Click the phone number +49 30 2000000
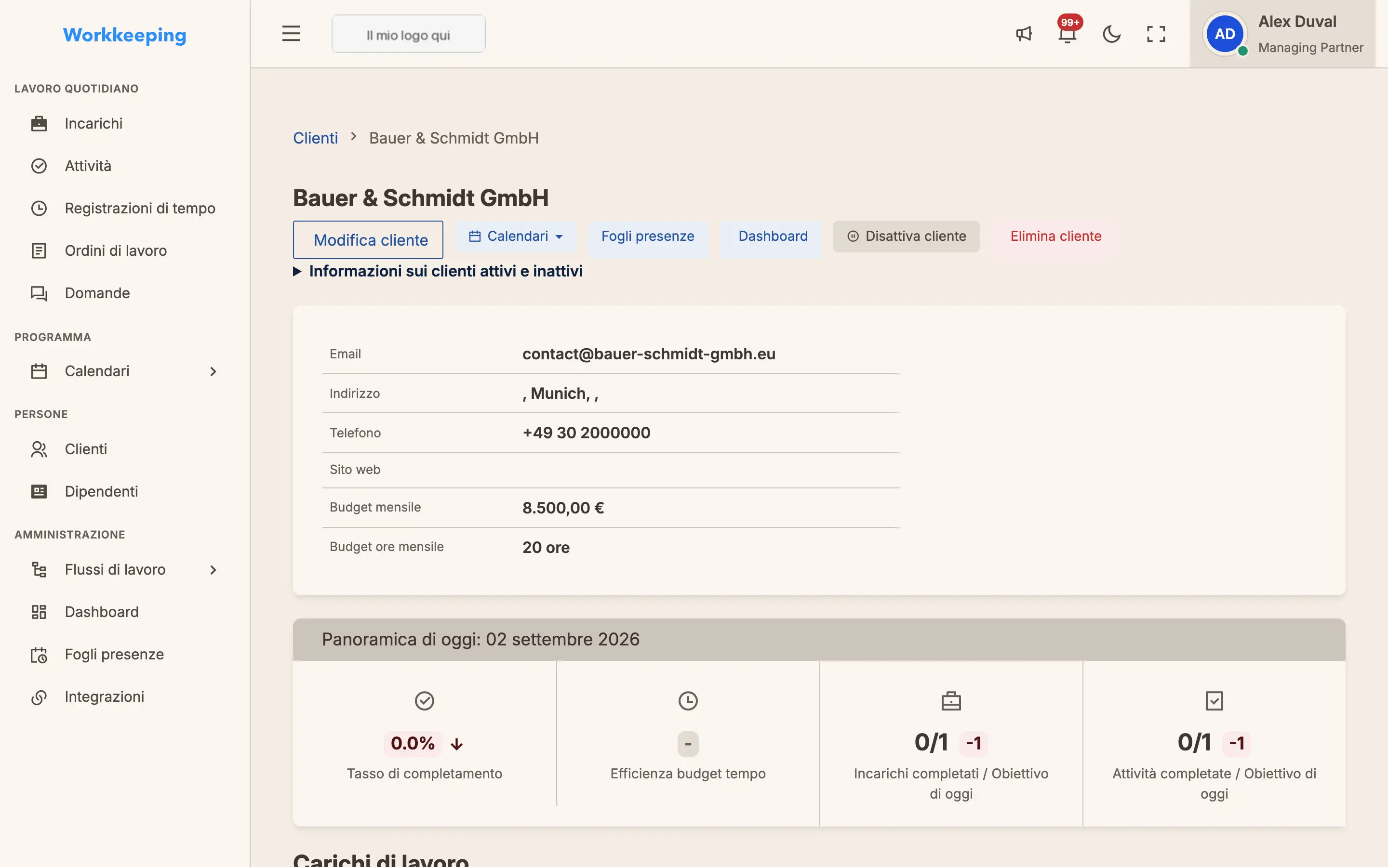 (586, 433)
